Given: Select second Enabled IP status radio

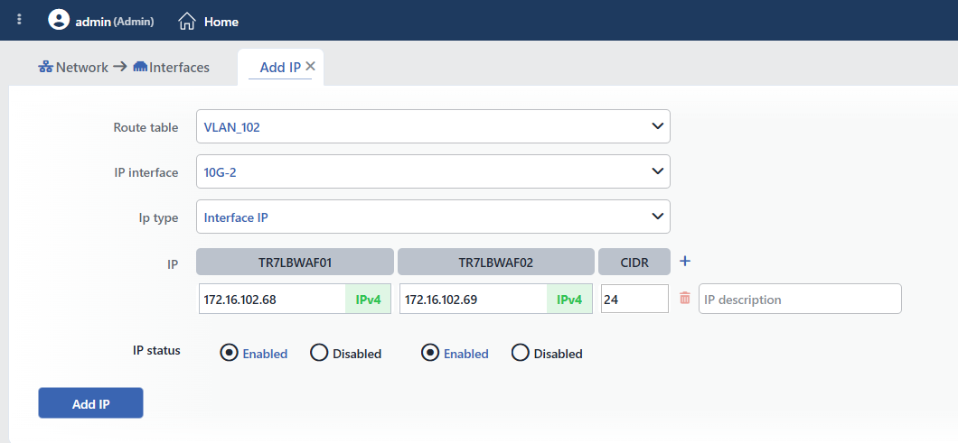Looking at the screenshot, I should click(x=430, y=353).
